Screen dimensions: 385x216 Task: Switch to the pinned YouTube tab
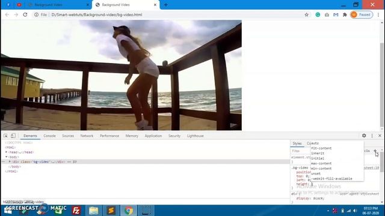point(19,5)
